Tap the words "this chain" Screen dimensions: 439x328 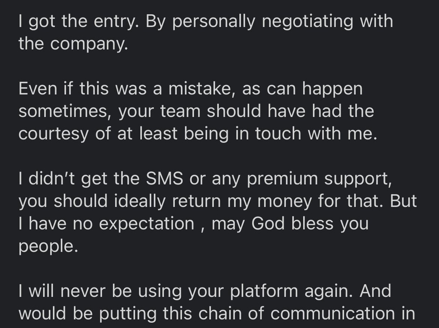(213, 313)
